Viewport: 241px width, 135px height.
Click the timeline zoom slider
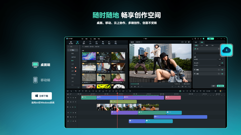pos(209,91)
